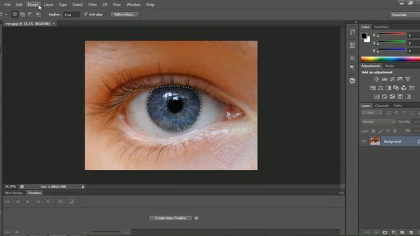Select the New selection mode icon
Viewport: 420px width, 236px height.
coord(15,14)
